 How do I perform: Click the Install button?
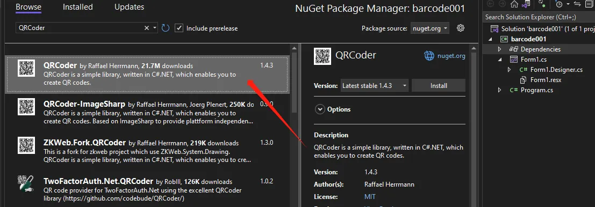click(439, 86)
